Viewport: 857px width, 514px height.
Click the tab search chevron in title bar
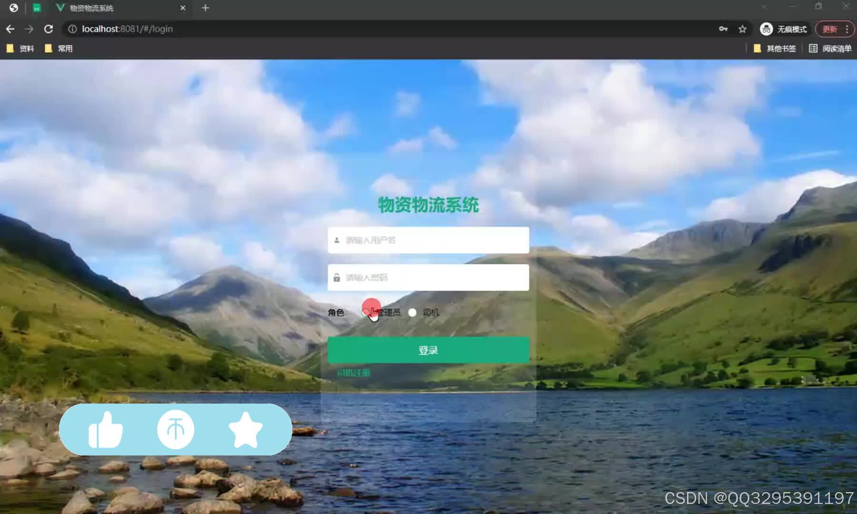764,7
